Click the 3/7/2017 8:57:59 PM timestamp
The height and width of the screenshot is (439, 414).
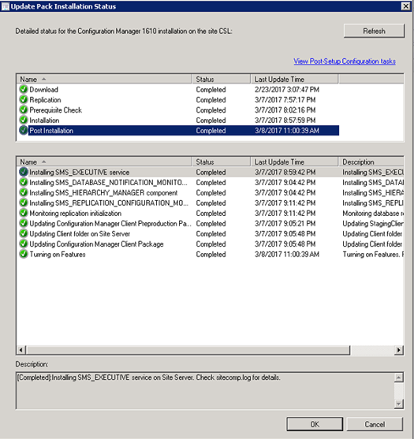(x=285, y=120)
